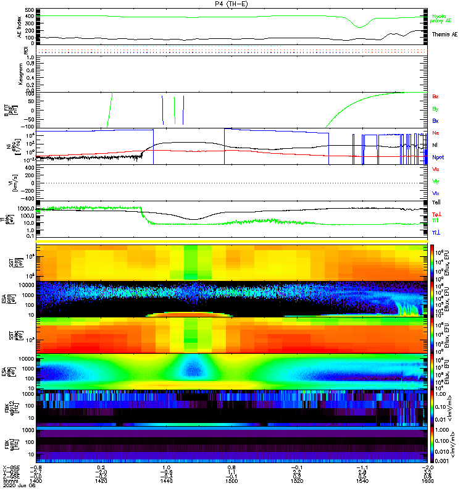Click the green 'Viy' velocity legend label
This screenshot has width=463, height=494.
point(435,182)
